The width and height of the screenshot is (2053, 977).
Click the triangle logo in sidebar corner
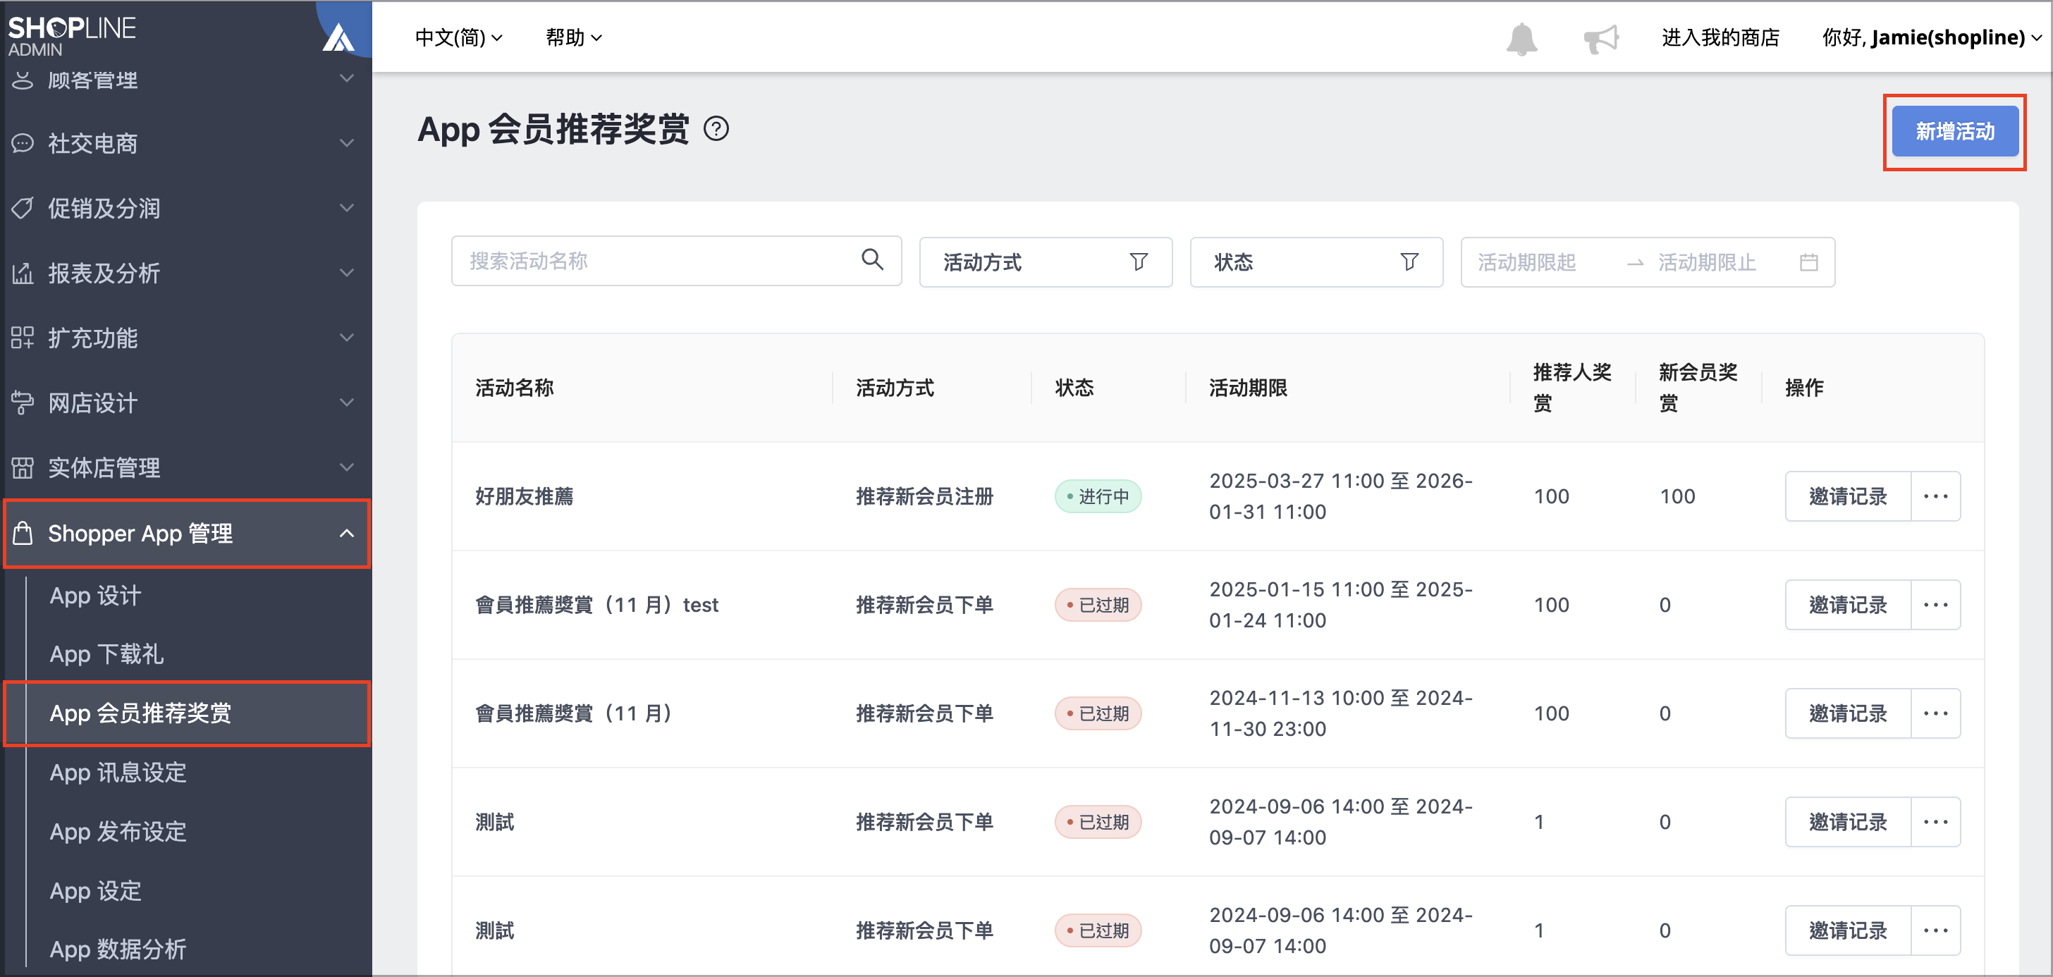[338, 37]
